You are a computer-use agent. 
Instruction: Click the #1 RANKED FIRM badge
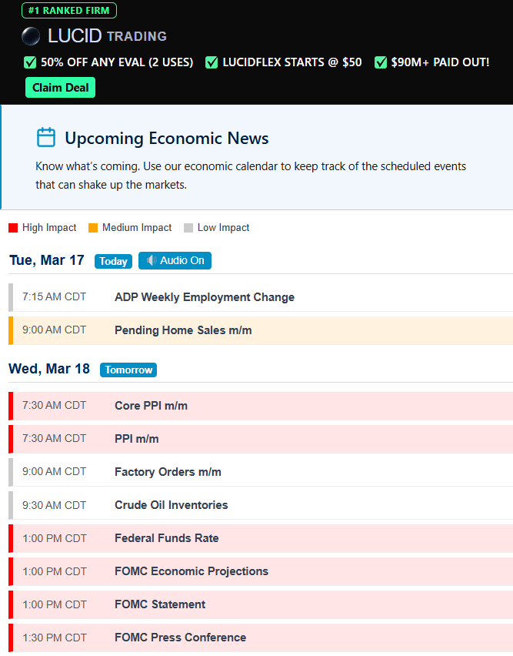point(69,11)
